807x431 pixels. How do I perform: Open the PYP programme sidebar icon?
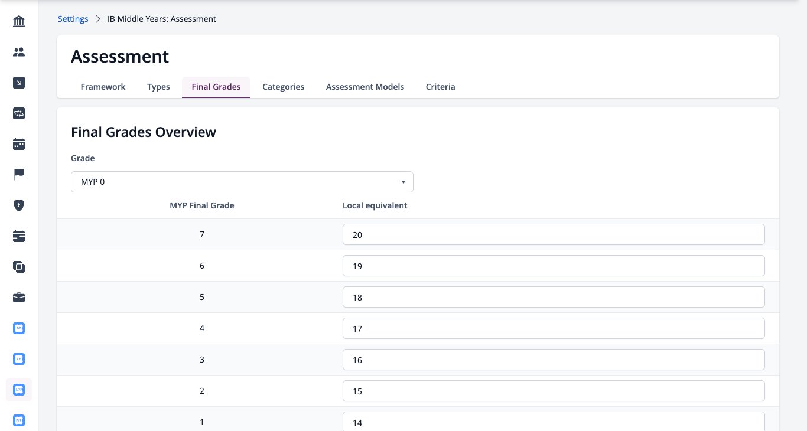pyautogui.click(x=19, y=420)
